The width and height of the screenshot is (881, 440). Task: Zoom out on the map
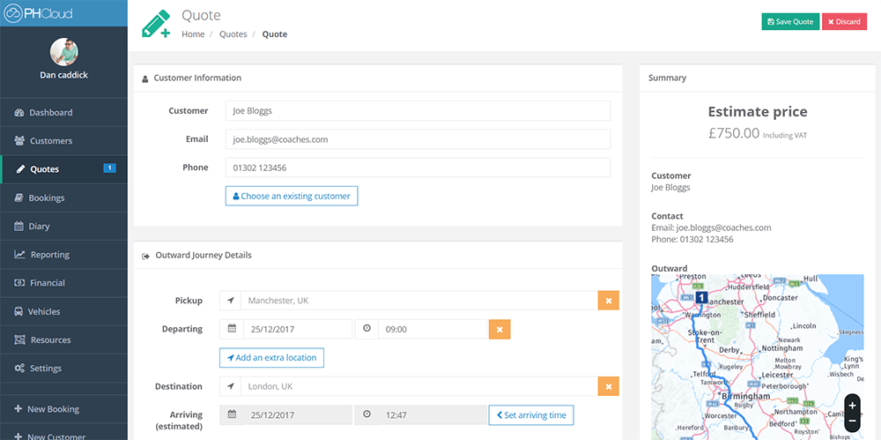tap(852, 421)
